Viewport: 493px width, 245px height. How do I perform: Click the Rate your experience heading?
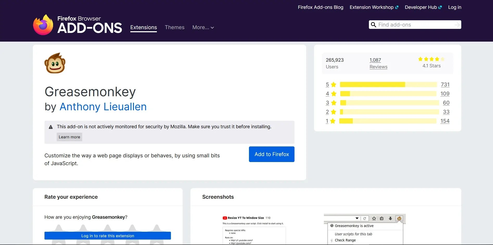click(x=71, y=197)
